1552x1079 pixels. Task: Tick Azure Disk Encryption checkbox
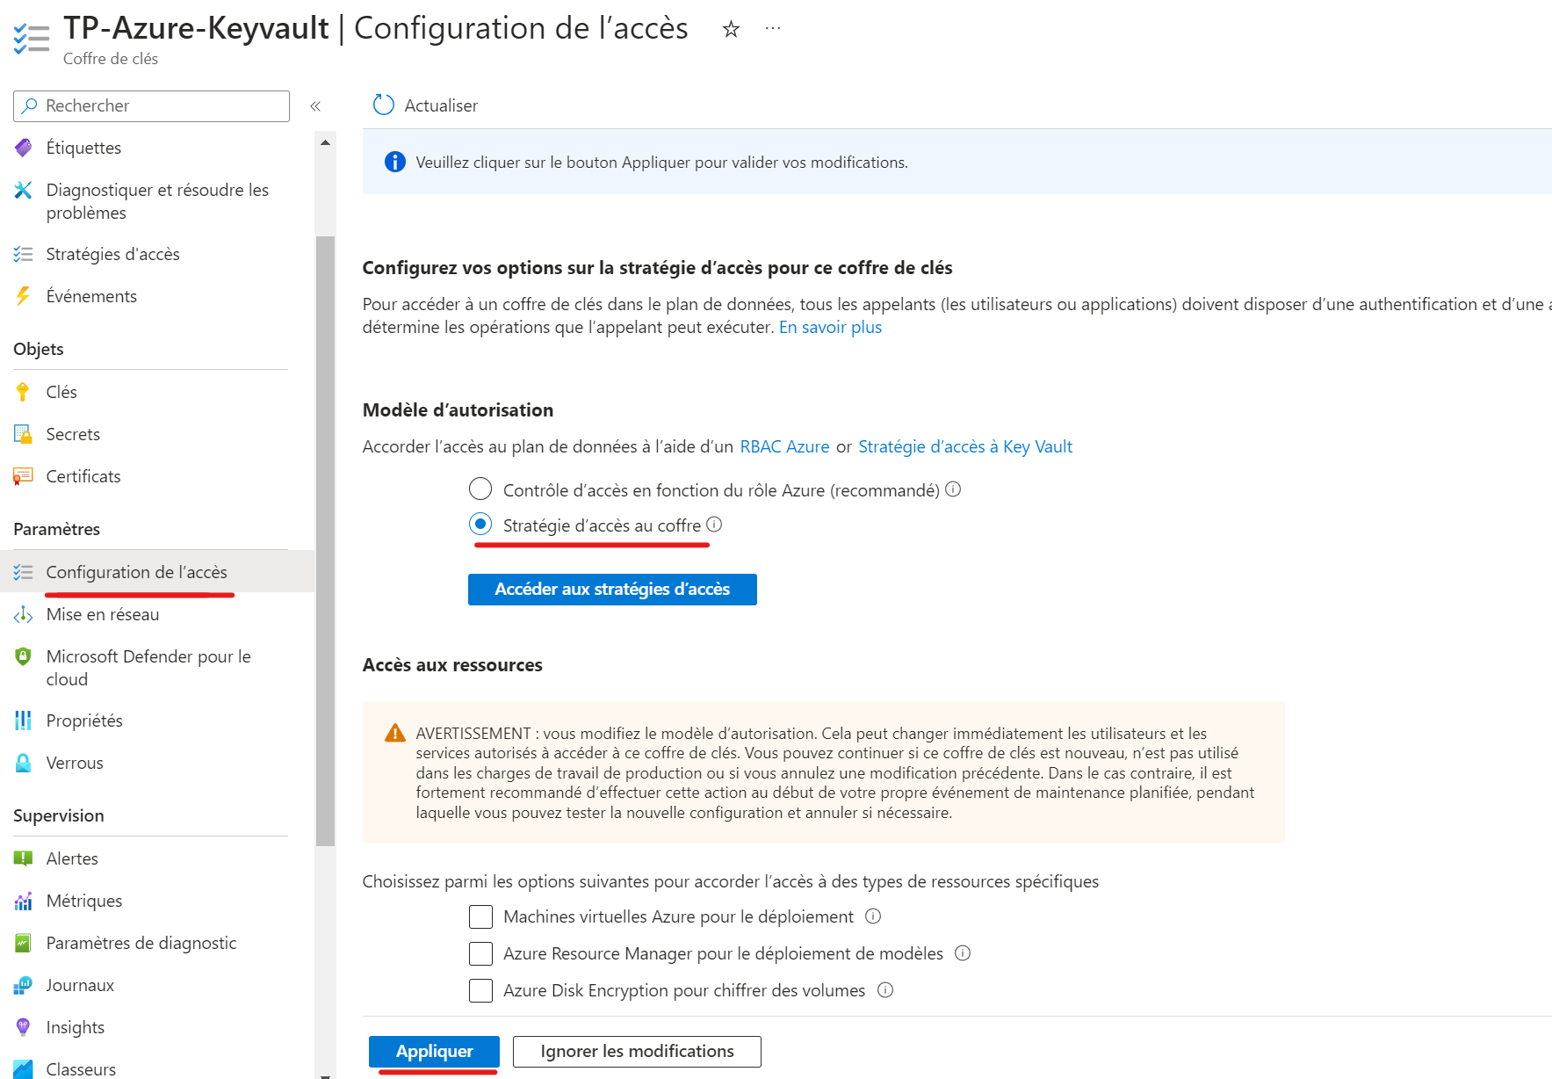pyautogui.click(x=480, y=991)
